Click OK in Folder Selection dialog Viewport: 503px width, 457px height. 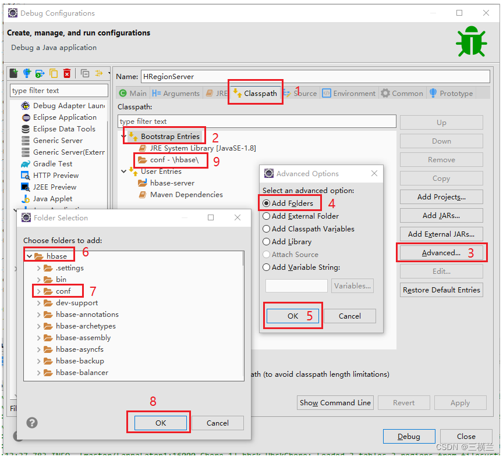pyautogui.click(x=161, y=423)
